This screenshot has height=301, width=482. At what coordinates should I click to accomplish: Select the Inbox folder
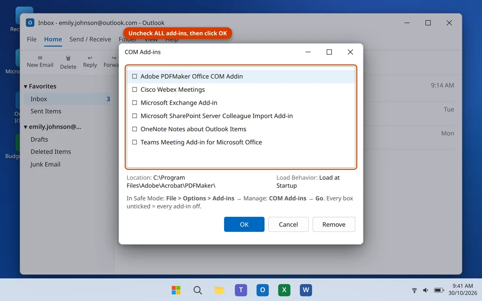point(67,99)
